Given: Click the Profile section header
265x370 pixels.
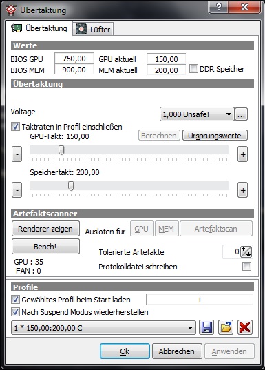Looking at the screenshot, I should coord(132,287).
